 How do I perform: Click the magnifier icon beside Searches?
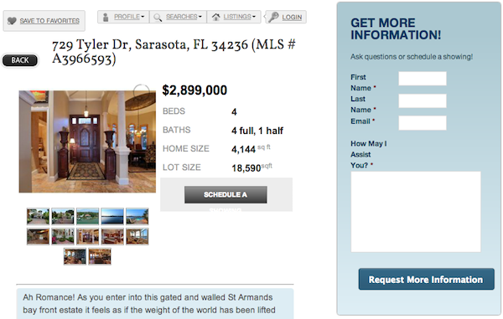click(158, 18)
